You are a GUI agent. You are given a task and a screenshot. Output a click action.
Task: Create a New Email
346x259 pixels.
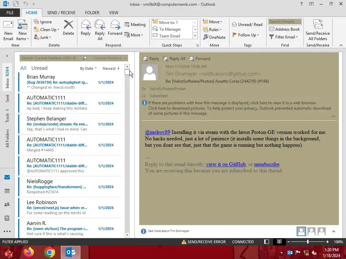8,30
